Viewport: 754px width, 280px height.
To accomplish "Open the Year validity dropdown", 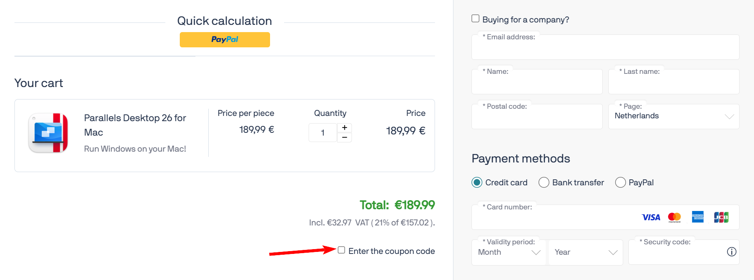I will 585,252.
